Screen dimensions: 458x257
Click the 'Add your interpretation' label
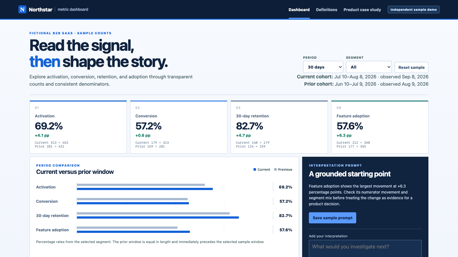[x=328, y=236]
